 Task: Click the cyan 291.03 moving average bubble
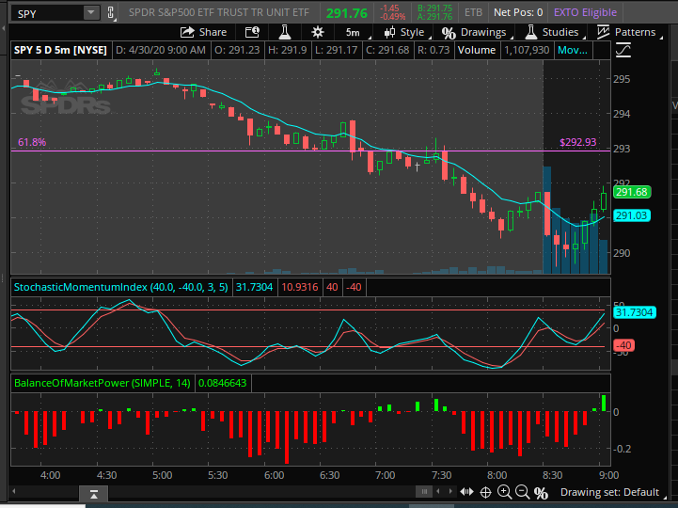pyautogui.click(x=631, y=215)
